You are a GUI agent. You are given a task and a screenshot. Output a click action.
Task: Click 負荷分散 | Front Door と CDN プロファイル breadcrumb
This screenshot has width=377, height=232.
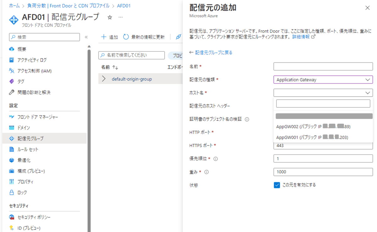coord(68,6)
